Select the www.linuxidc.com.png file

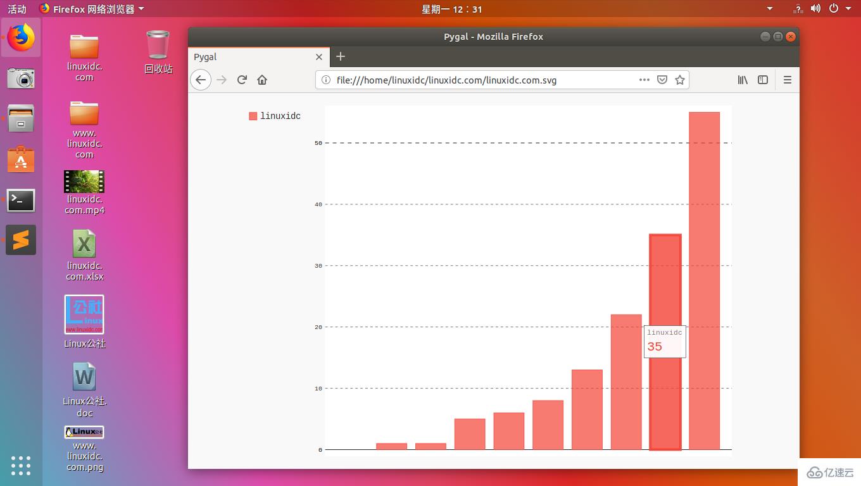84,449
